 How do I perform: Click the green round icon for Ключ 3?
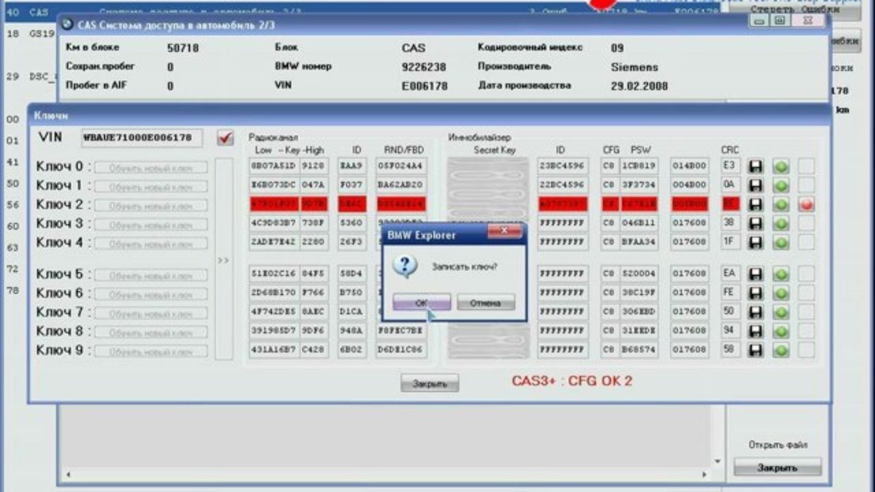point(781,223)
